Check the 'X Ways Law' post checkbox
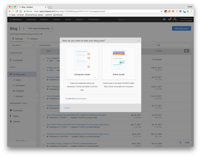The width and height of the screenshot is (201, 157). tap(43, 69)
